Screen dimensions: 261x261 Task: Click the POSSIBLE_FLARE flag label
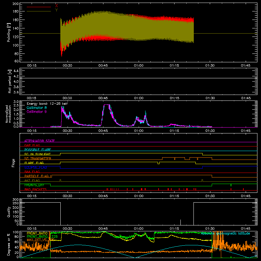coord(38,150)
